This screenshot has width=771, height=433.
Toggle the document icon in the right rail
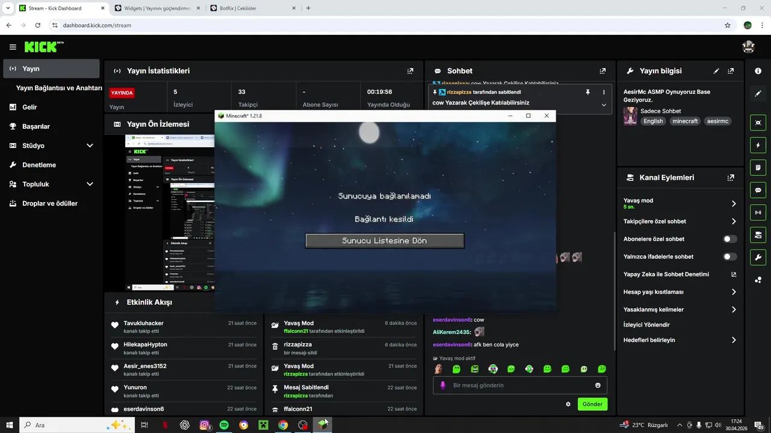point(758,167)
